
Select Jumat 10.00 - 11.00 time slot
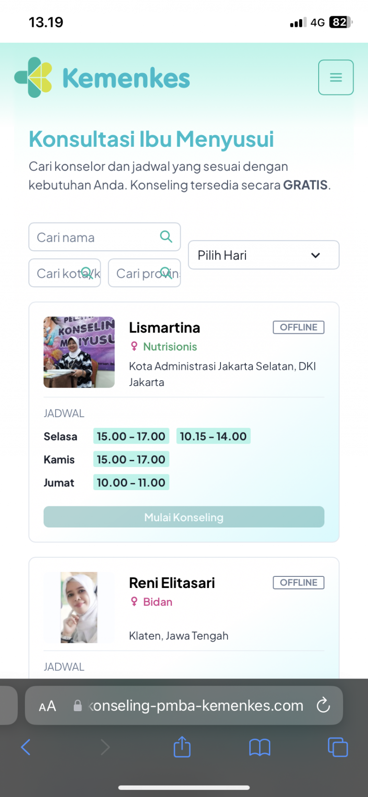click(131, 482)
